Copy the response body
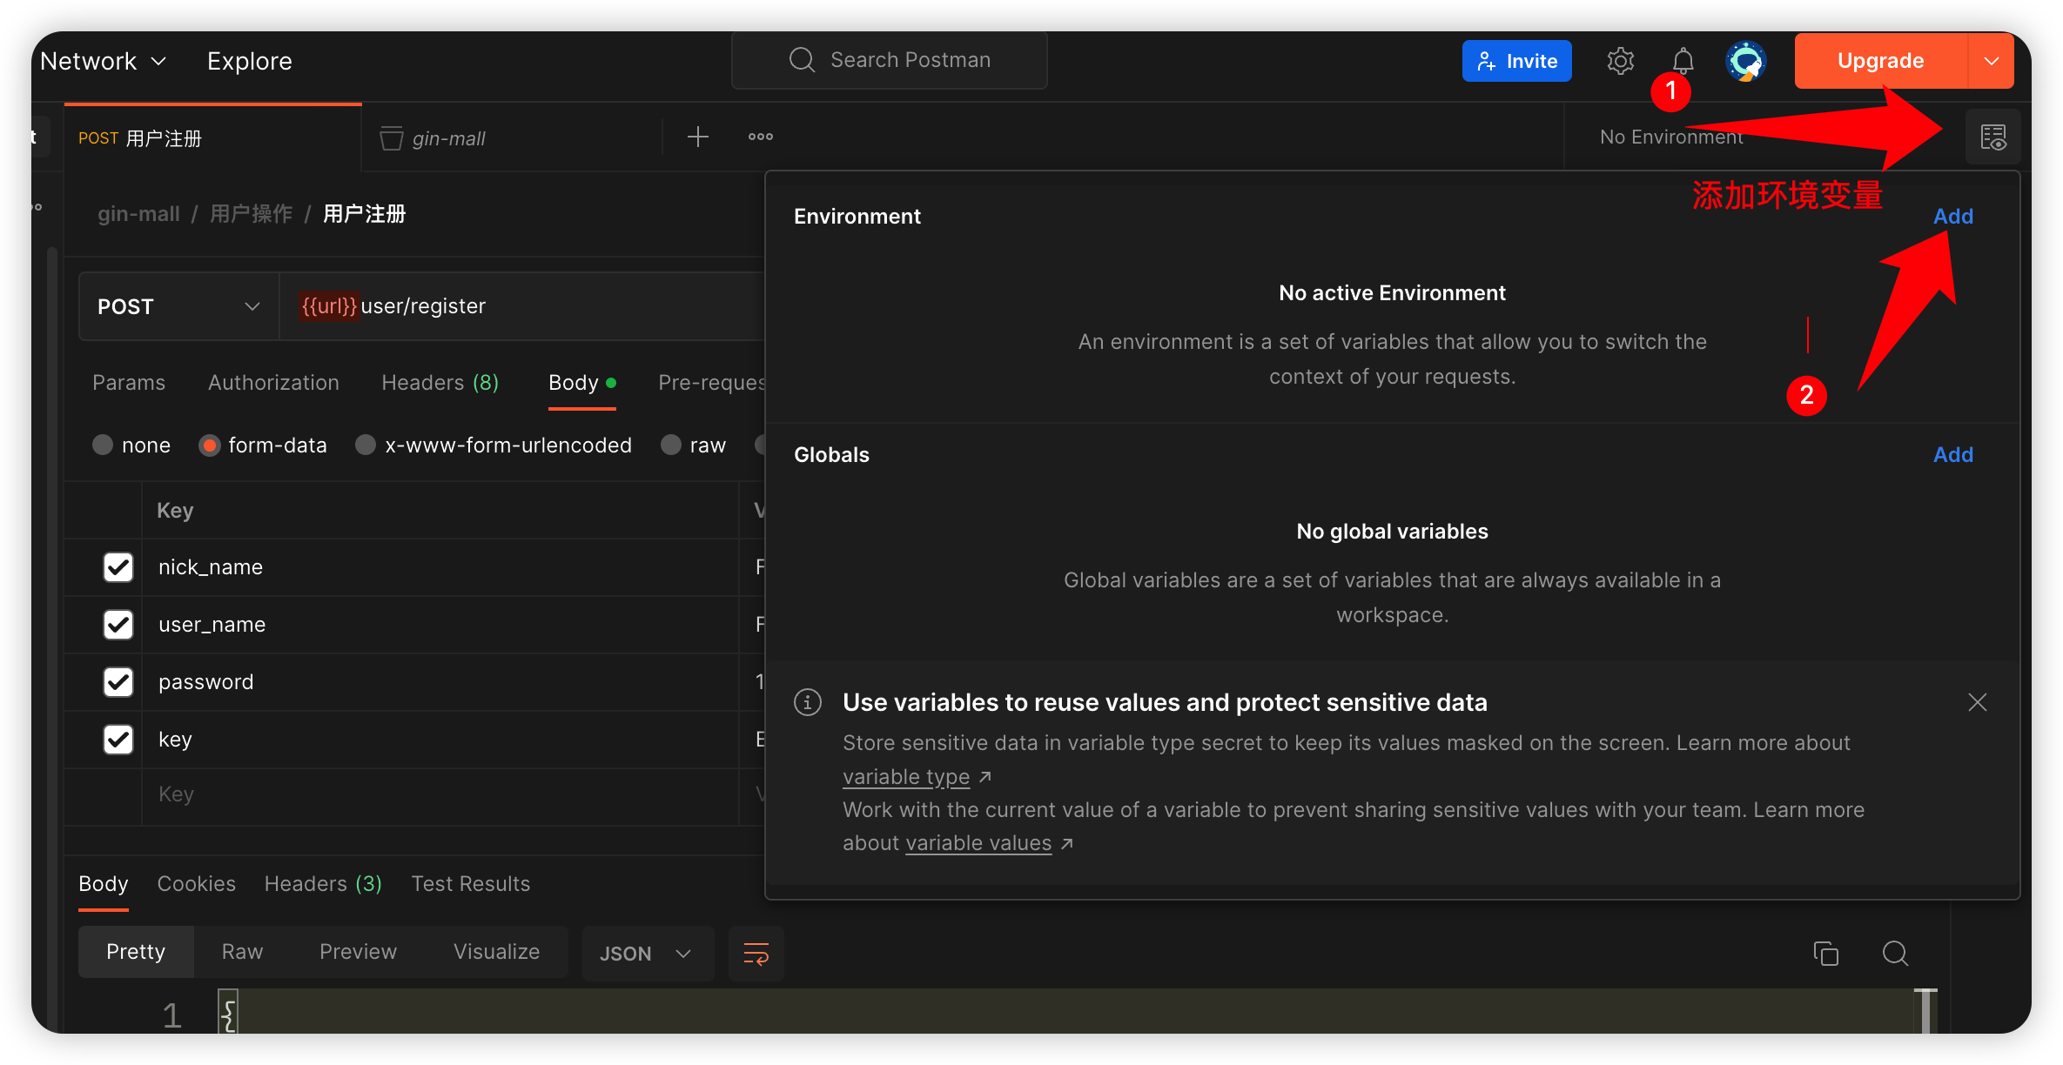 [x=1825, y=954]
